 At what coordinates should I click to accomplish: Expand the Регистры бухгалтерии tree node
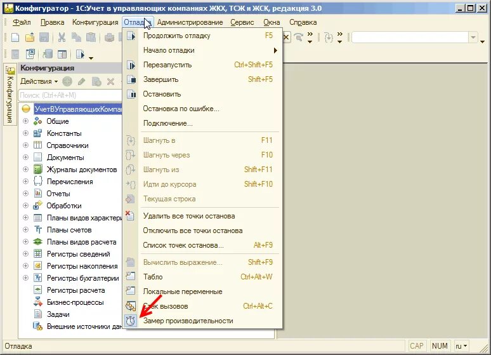point(25,278)
